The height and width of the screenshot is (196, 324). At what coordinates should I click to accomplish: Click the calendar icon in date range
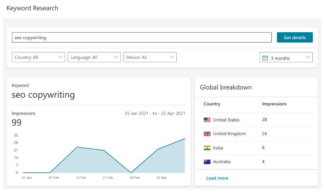point(265,58)
